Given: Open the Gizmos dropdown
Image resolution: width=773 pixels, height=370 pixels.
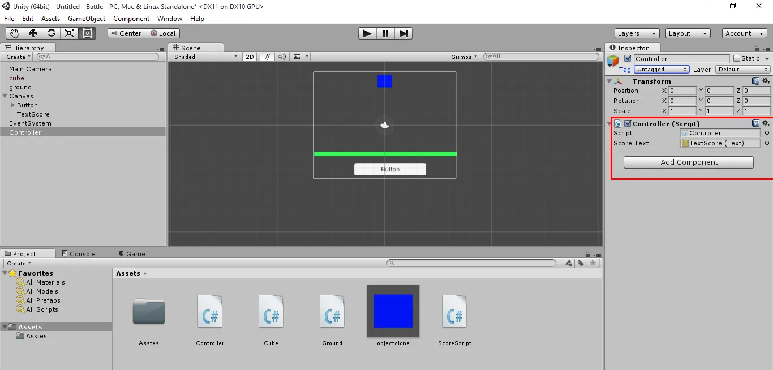Looking at the screenshot, I should 464,57.
